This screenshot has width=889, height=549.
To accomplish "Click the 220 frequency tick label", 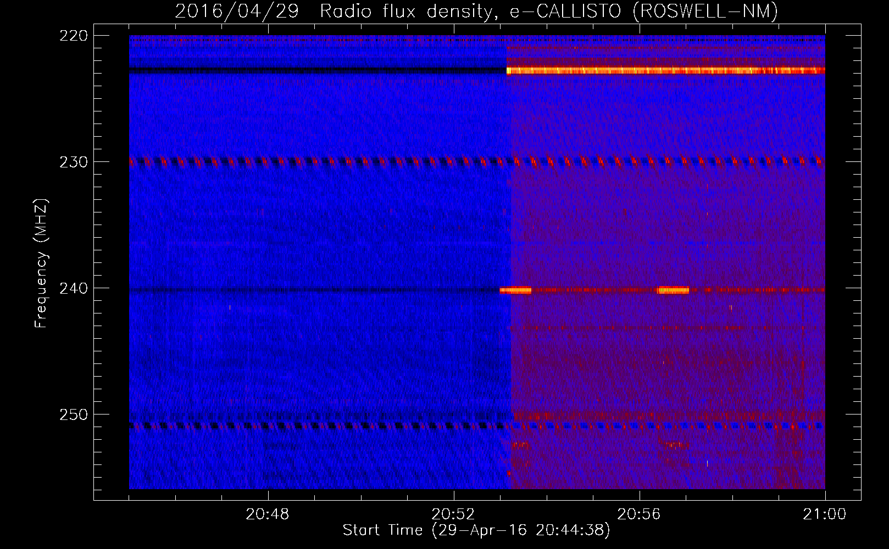I will point(74,36).
